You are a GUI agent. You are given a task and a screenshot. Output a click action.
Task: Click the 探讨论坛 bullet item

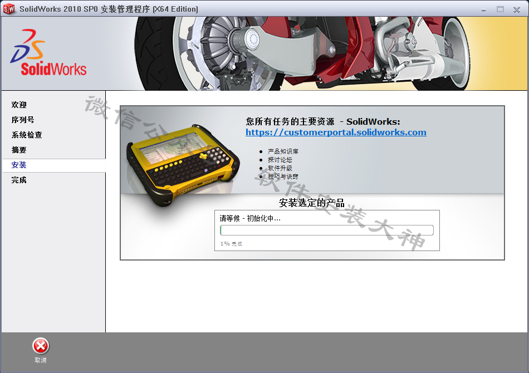coord(280,160)
